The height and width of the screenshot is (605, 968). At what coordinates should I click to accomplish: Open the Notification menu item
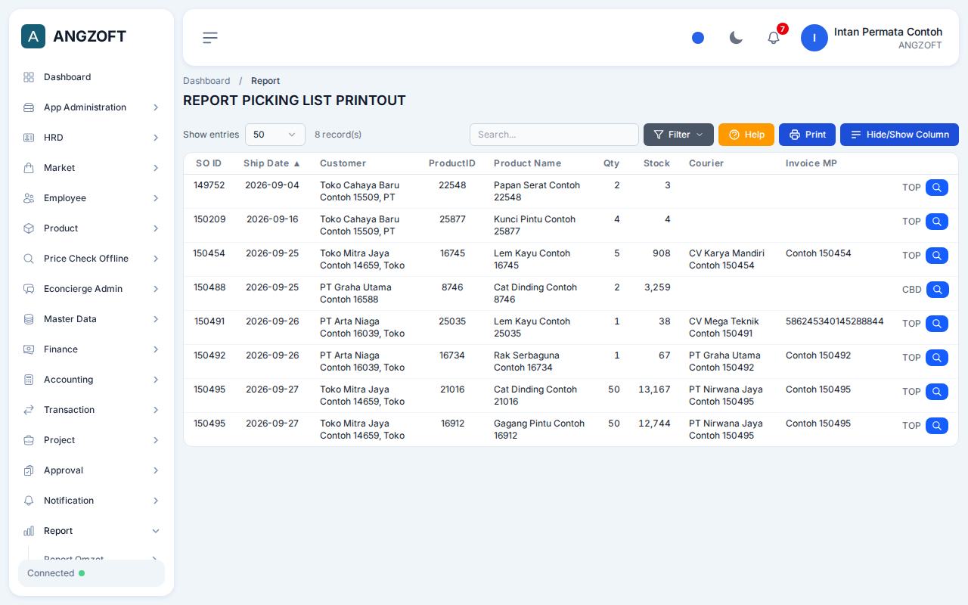92,501
